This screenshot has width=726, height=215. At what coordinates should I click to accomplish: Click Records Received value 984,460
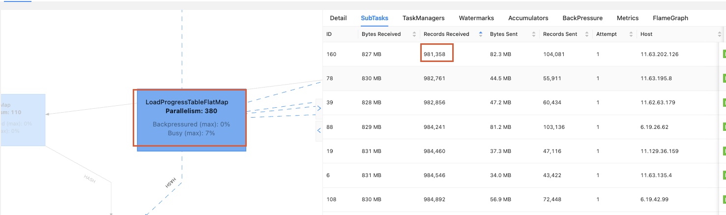[x=435, y=151]
